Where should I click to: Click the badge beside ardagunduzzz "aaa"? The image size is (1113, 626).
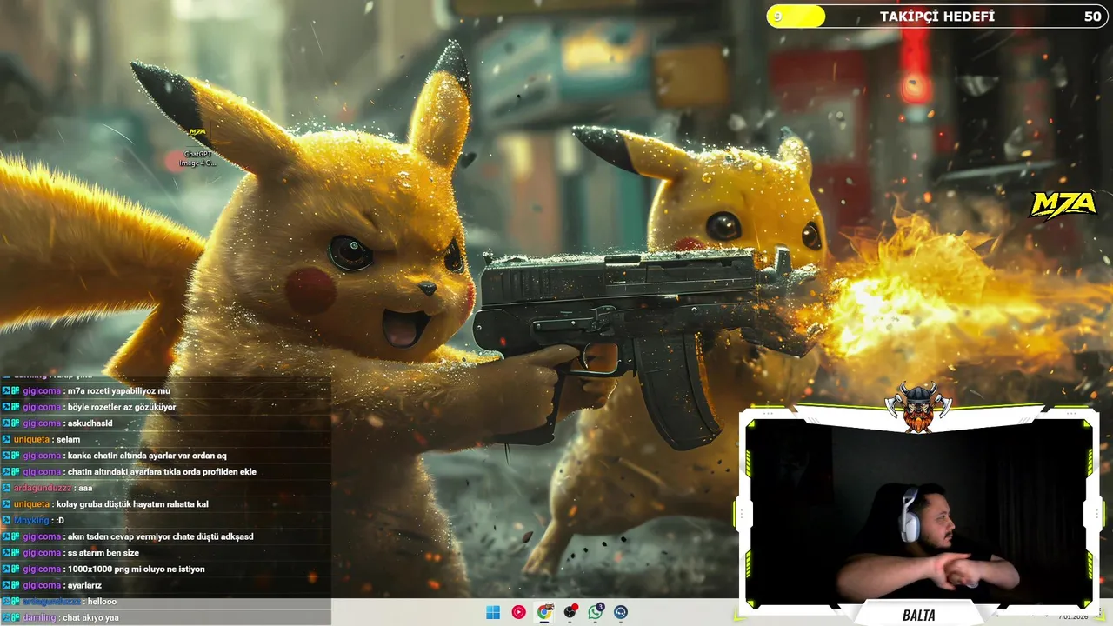coord(7,488)
